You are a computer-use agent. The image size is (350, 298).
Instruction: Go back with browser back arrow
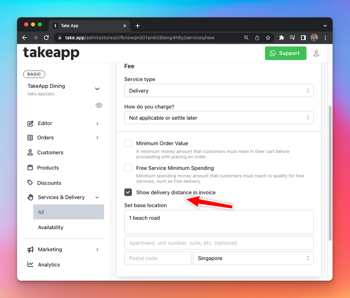click(24, 38)
